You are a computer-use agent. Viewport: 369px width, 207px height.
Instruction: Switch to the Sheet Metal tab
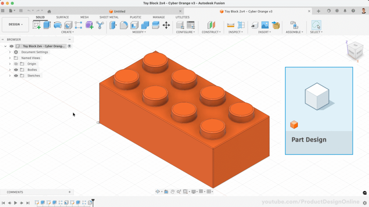[x=109, y=17]
